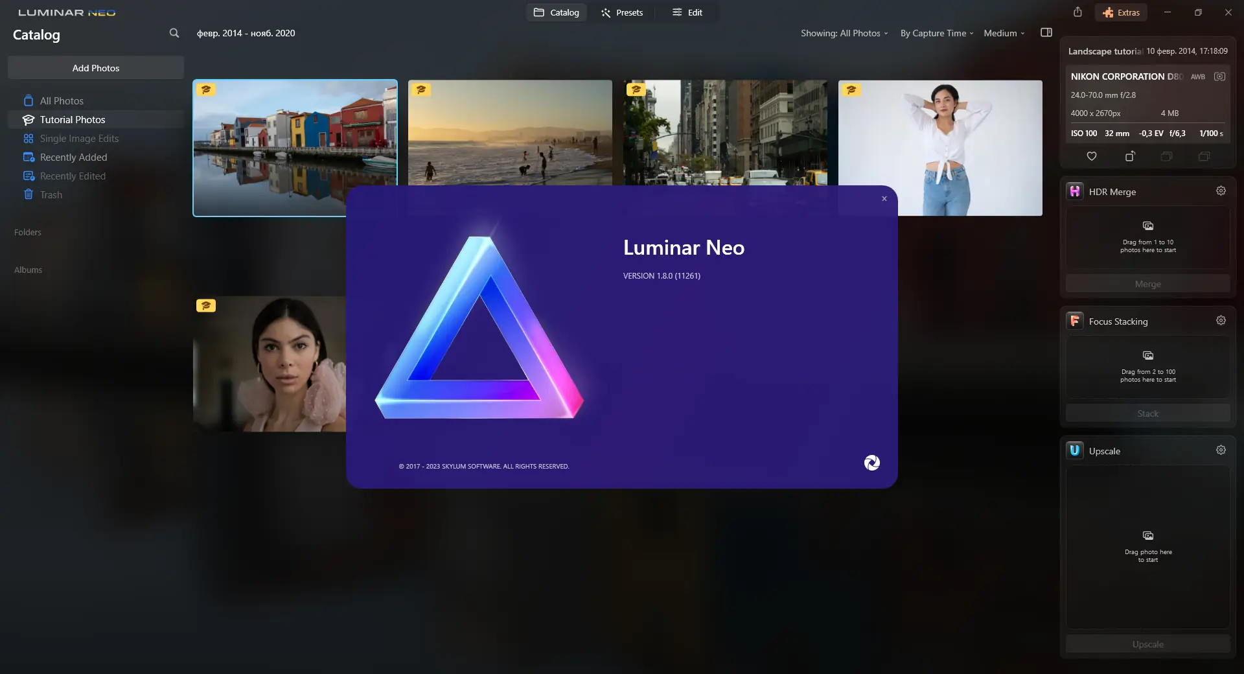Expand the Showing: All Photos filter dropdown

pyautogui.click(x=844, y=33)
